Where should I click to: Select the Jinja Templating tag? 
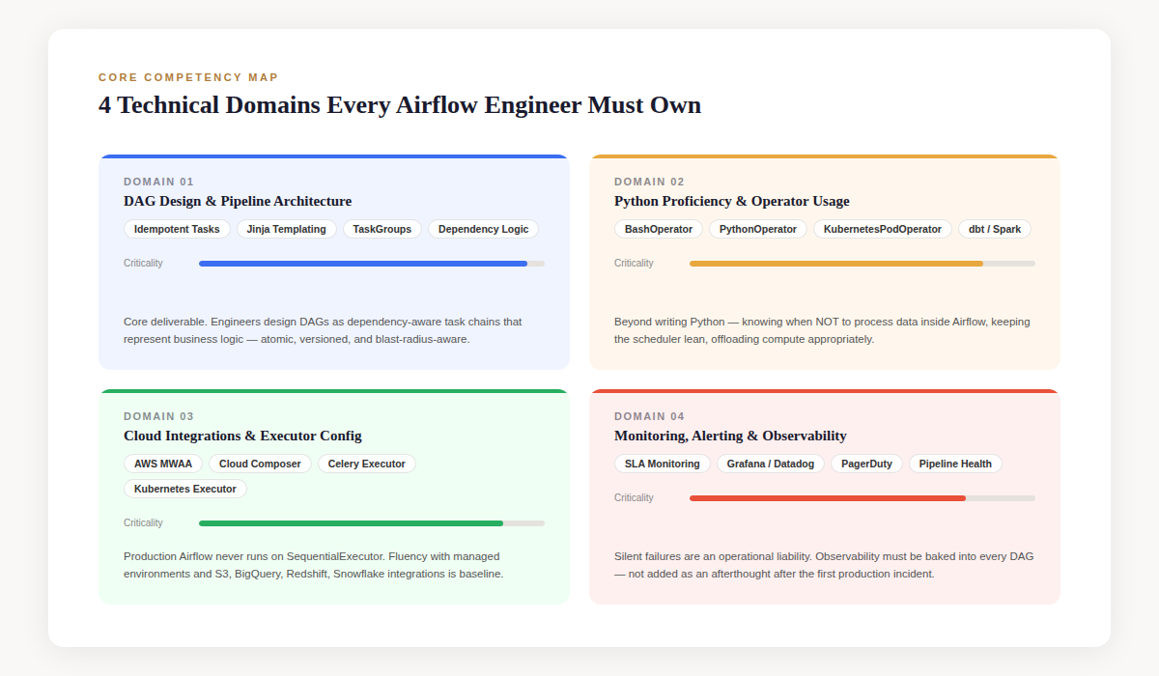click(287, 229)
